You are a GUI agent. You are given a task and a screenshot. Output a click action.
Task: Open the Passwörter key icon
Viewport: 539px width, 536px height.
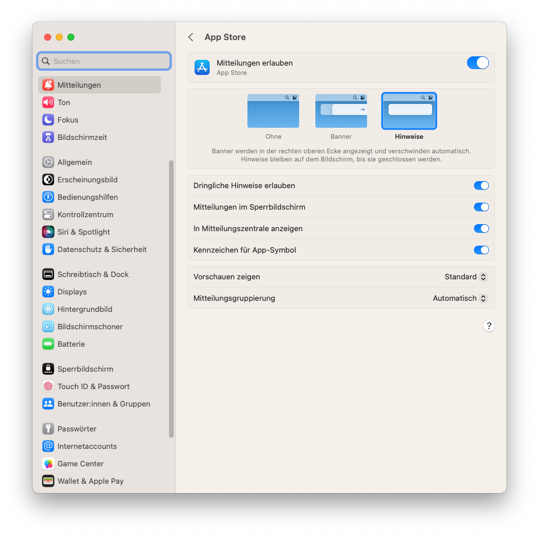pyautogui.click(x=48, y=429)
